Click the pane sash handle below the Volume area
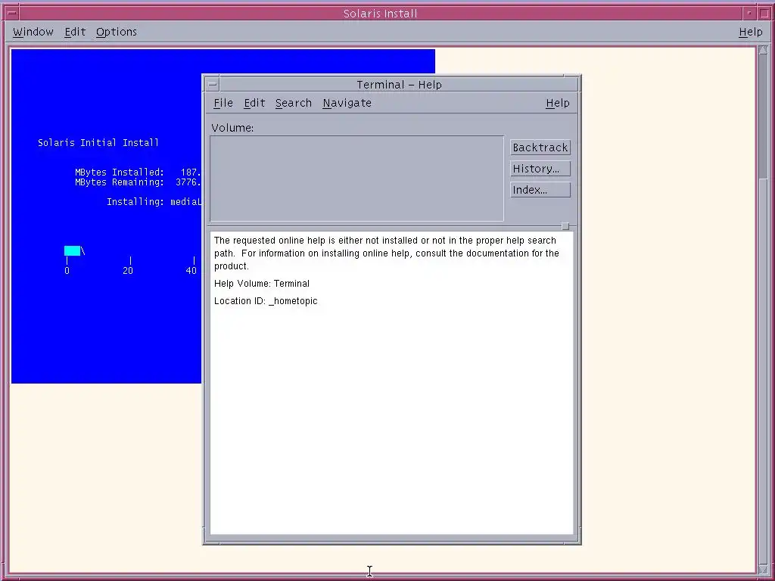Image resolution: width=775 pixels, height=581 pixels. point(565,226)
